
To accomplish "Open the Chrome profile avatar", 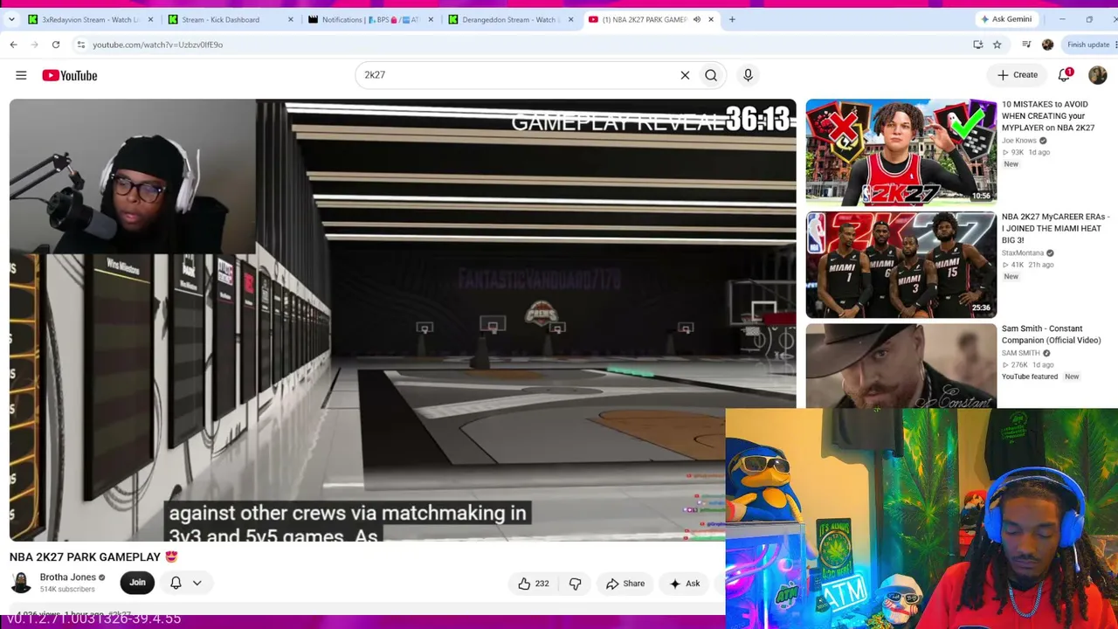I will pos(1047,45).
